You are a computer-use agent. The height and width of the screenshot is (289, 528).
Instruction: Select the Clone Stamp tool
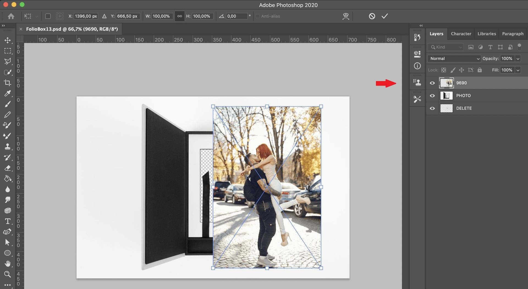click(x=8, y=147)
